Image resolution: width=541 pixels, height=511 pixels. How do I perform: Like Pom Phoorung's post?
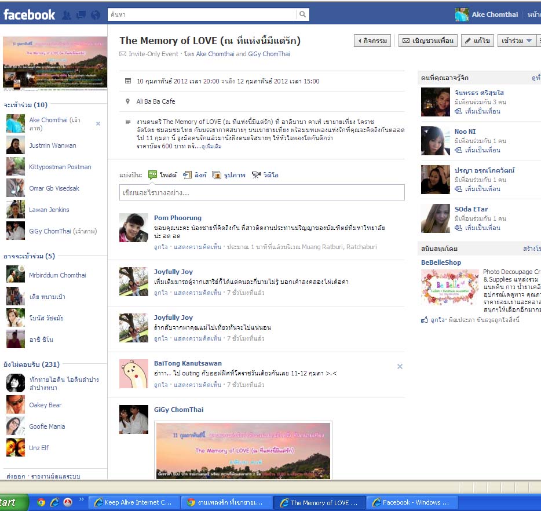point(161,247)
